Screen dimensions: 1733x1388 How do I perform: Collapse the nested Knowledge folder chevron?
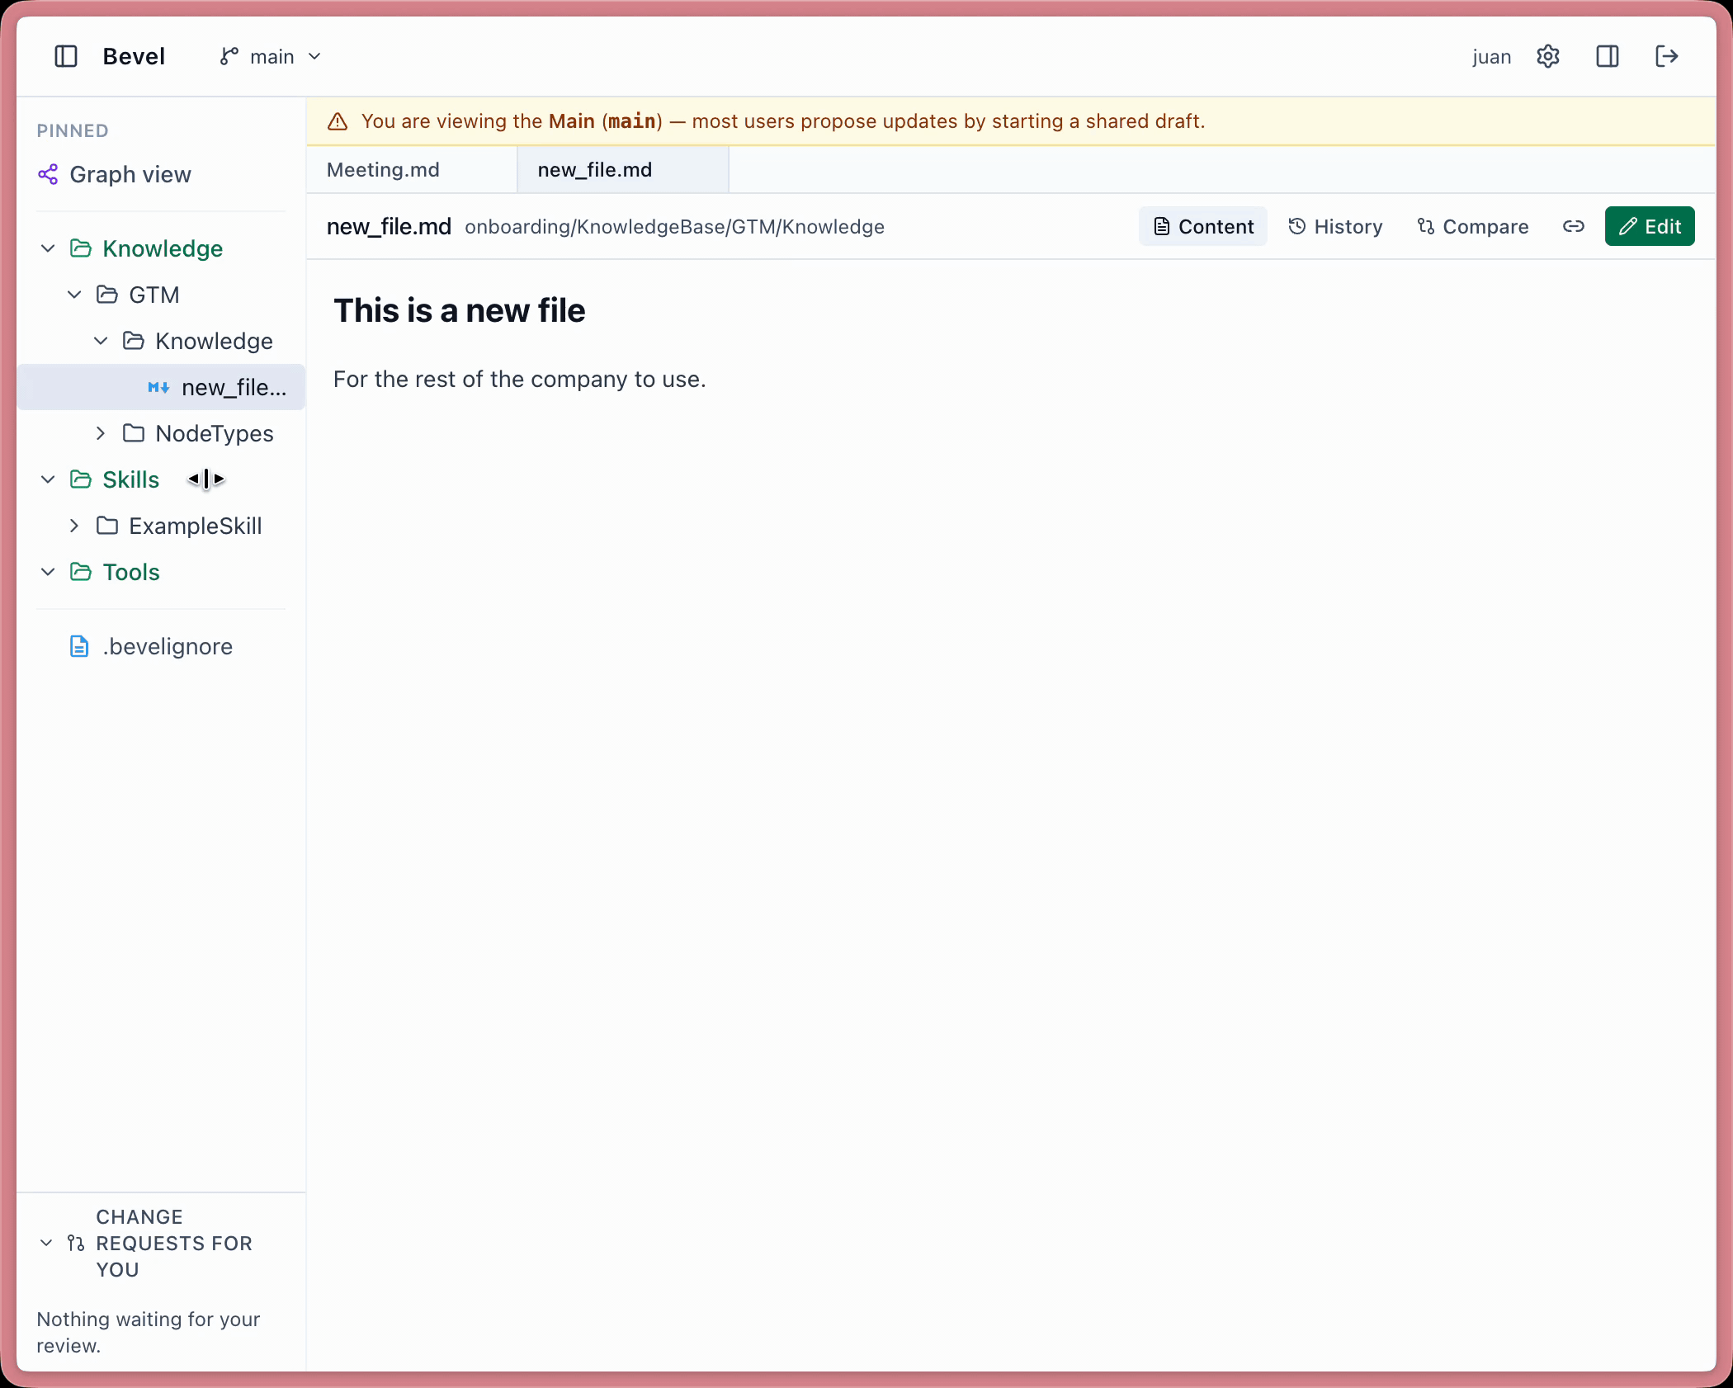click(101, 341)
